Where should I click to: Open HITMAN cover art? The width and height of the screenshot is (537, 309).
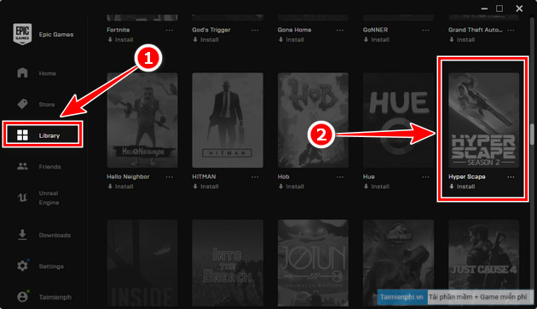click(x=228, y=120)
